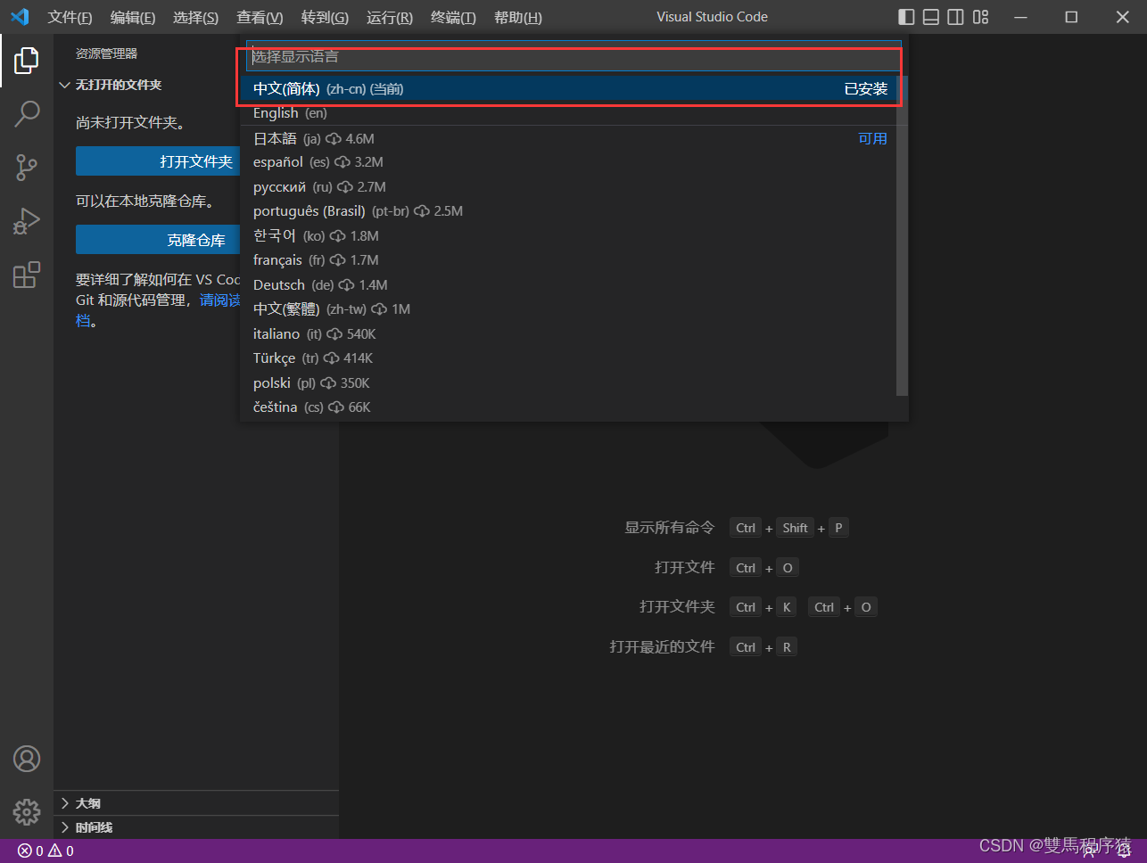
Task: Open the 转到(G) menu
Action: 325,17
